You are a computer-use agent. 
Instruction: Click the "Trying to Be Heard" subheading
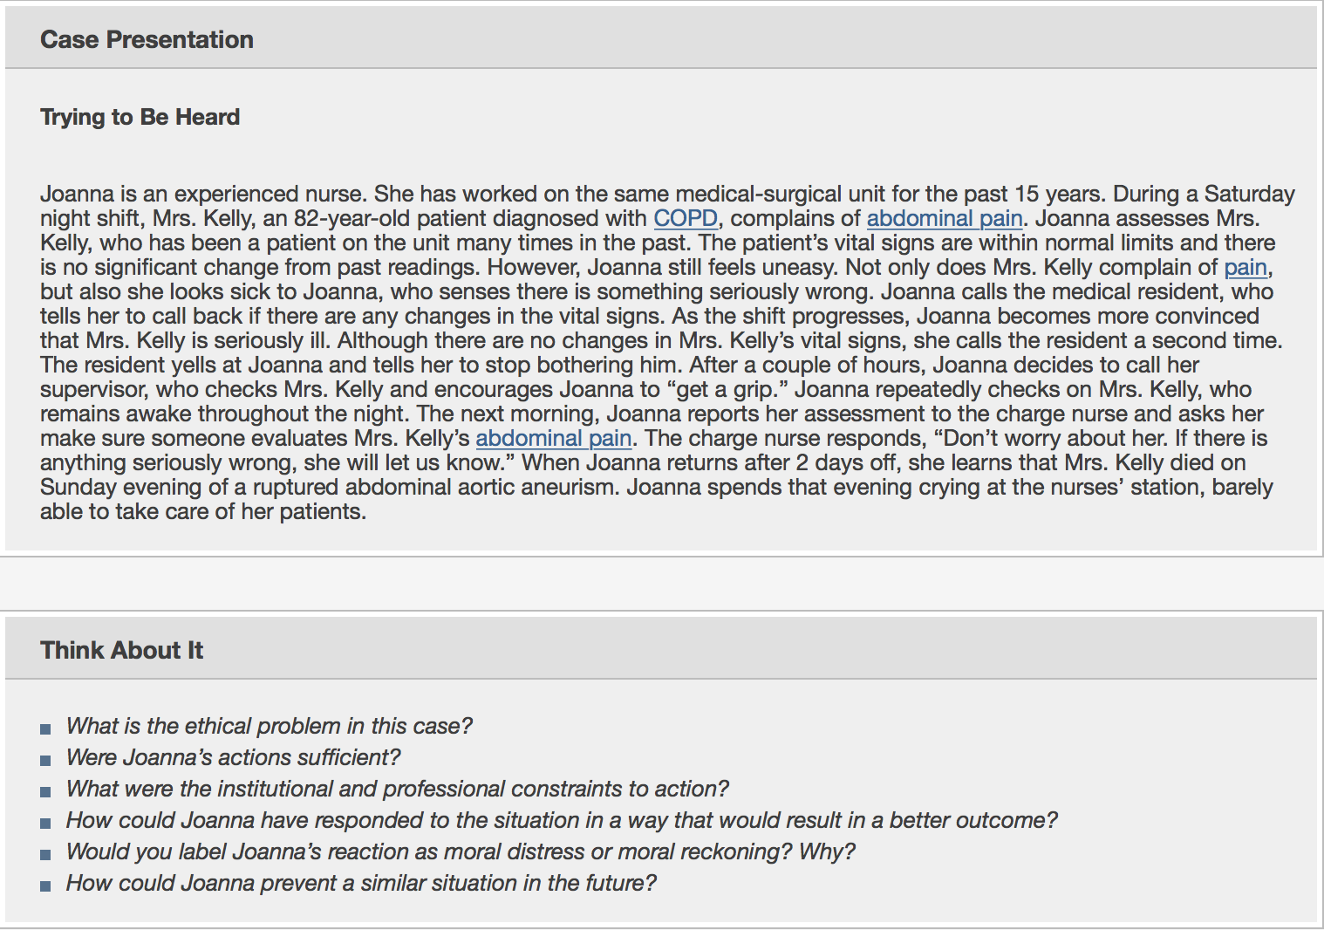pos(140,117)
